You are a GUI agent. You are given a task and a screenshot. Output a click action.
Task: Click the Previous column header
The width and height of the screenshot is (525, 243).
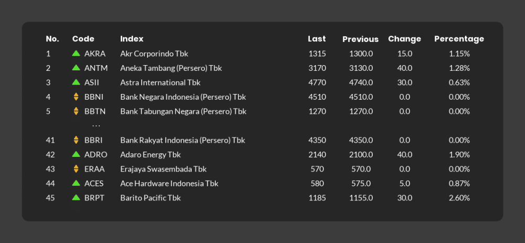tap(361, 39)
